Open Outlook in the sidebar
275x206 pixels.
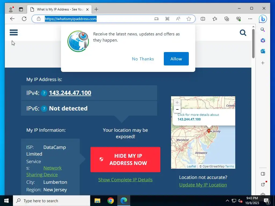263,51
